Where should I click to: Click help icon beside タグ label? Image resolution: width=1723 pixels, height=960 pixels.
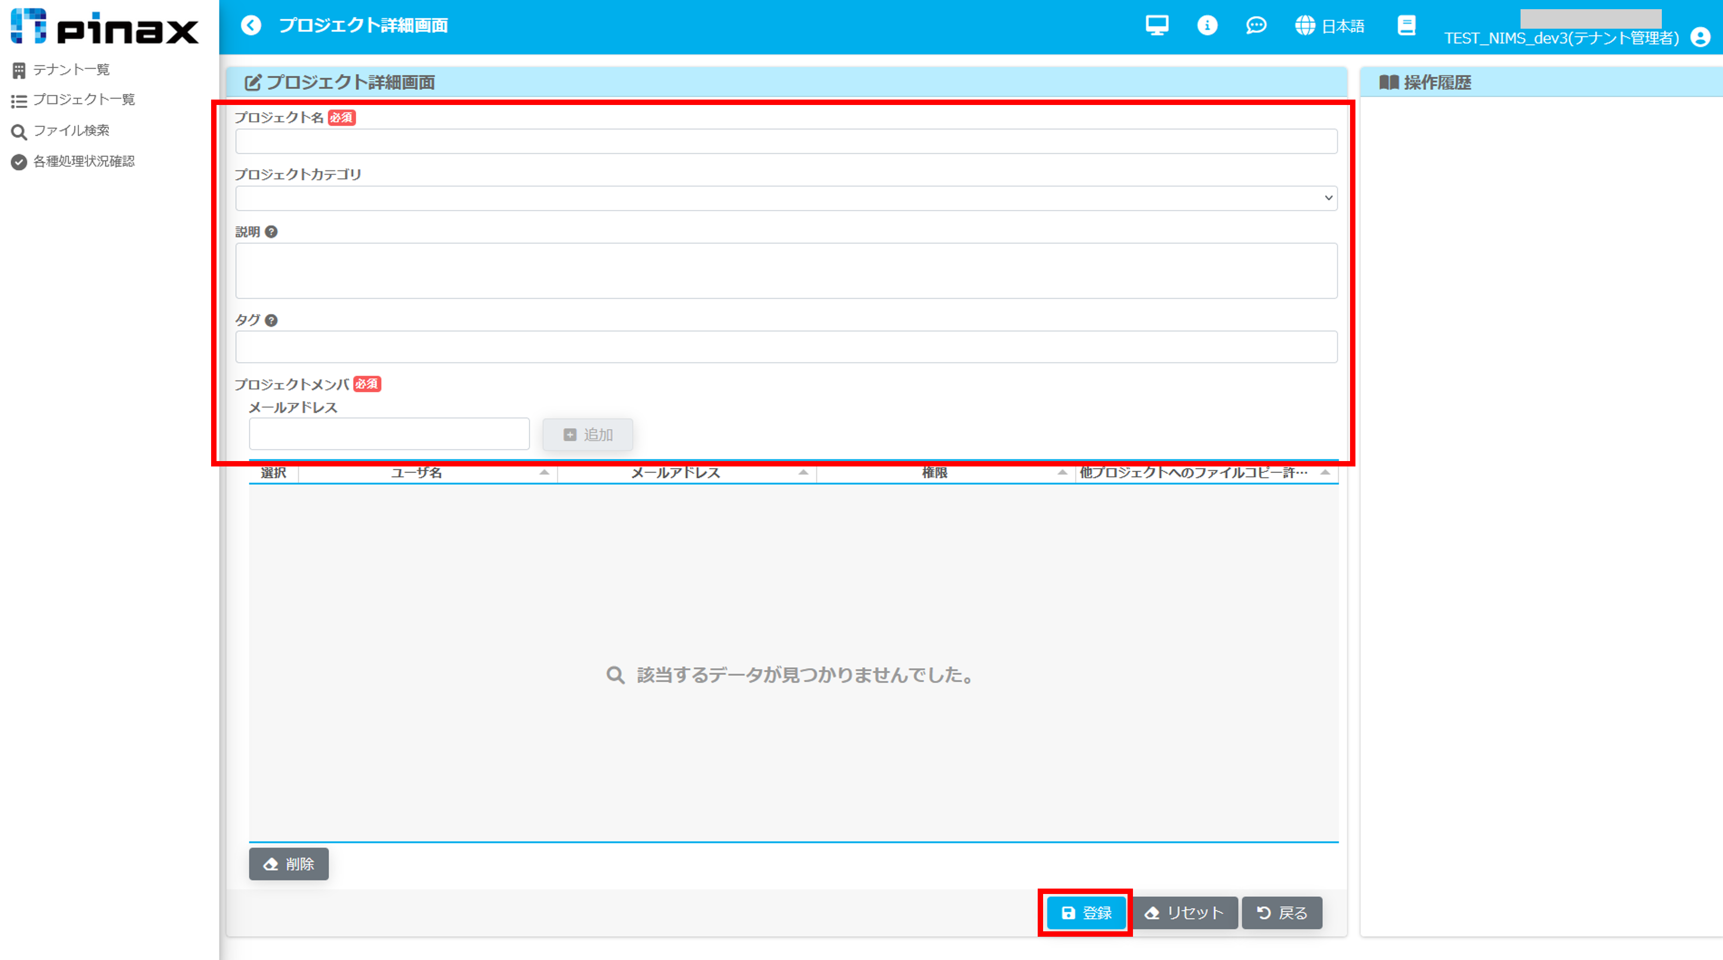click(x=271, y=320)
